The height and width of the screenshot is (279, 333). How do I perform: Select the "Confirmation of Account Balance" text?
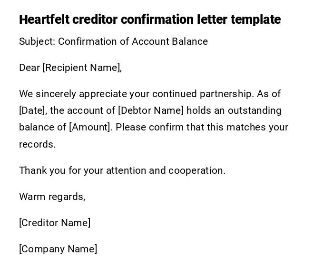(133, 41)
